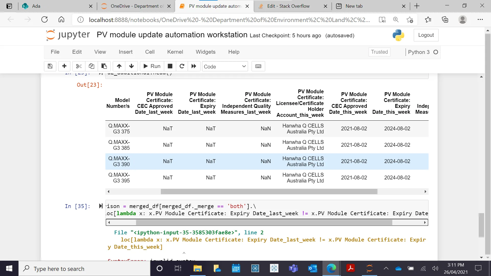
Task: Open the Code cell type dropdown
Action: click(x=225, y=66)
